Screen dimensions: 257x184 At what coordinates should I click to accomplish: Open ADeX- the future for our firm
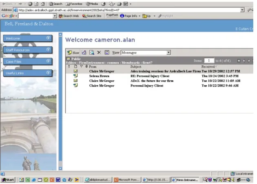[x=152, y=81]
